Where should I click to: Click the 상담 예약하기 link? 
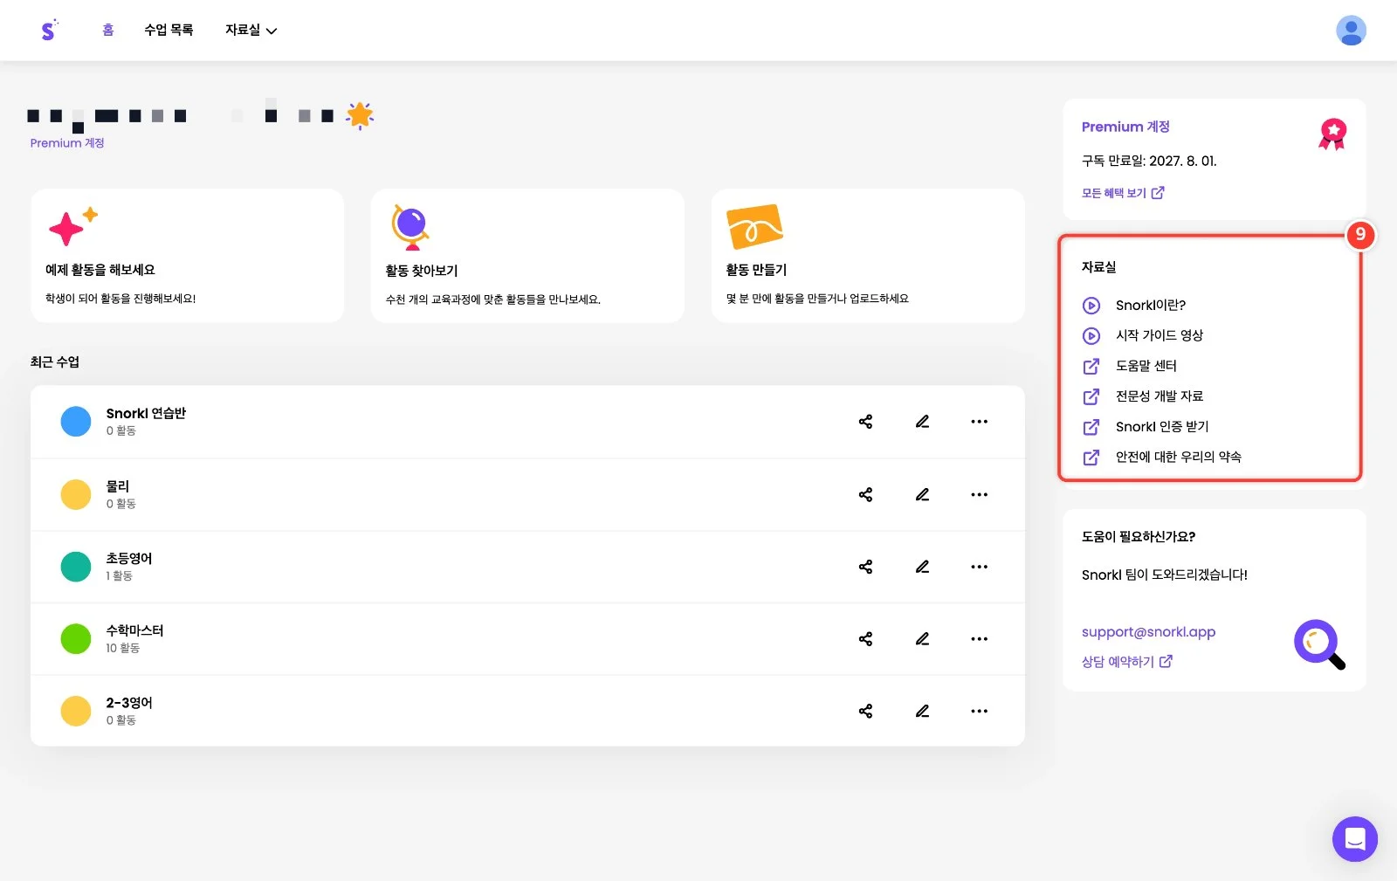tap(1127, 662)
